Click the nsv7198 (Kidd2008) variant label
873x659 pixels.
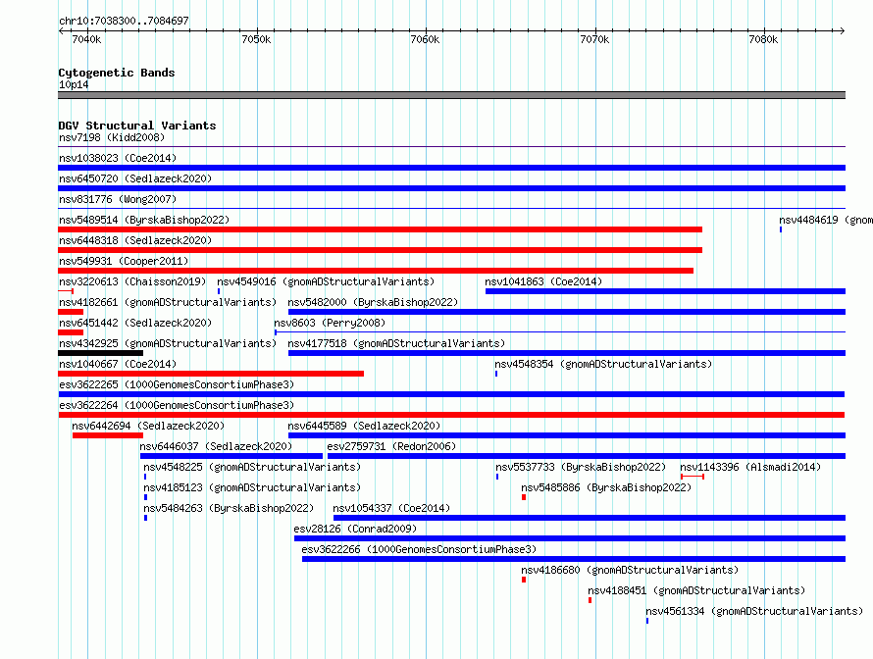tap(112, 137)
